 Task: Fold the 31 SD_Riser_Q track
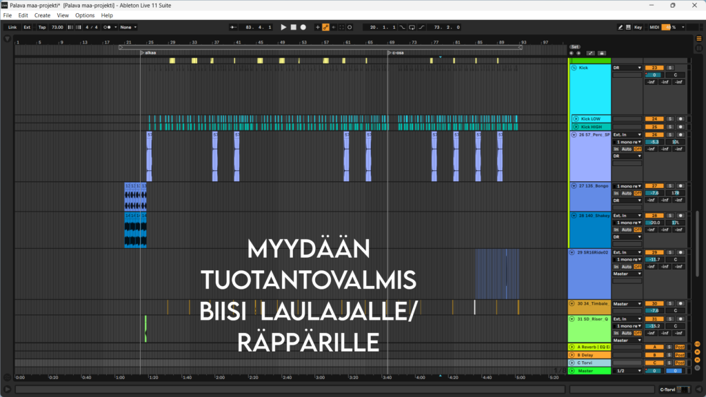point(574,319)
